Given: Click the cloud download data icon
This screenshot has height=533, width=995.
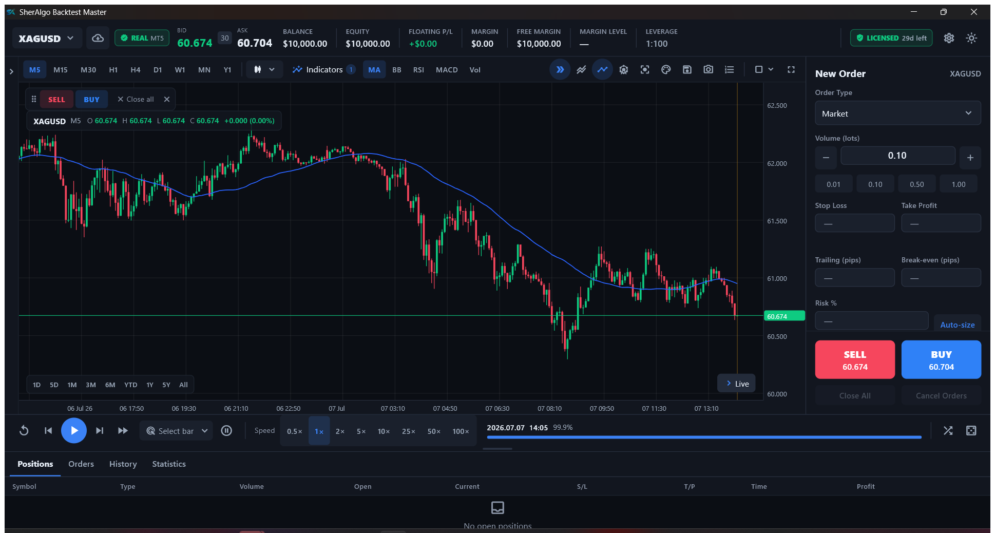Looking at the screenshot, I should [98, 38].
